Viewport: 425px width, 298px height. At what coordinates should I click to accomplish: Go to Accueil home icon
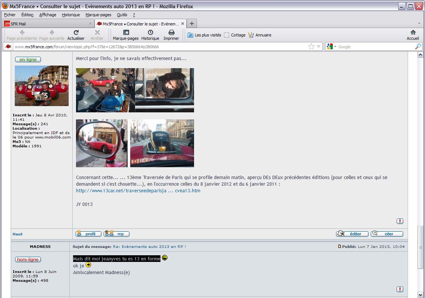[x=412, y=35]
